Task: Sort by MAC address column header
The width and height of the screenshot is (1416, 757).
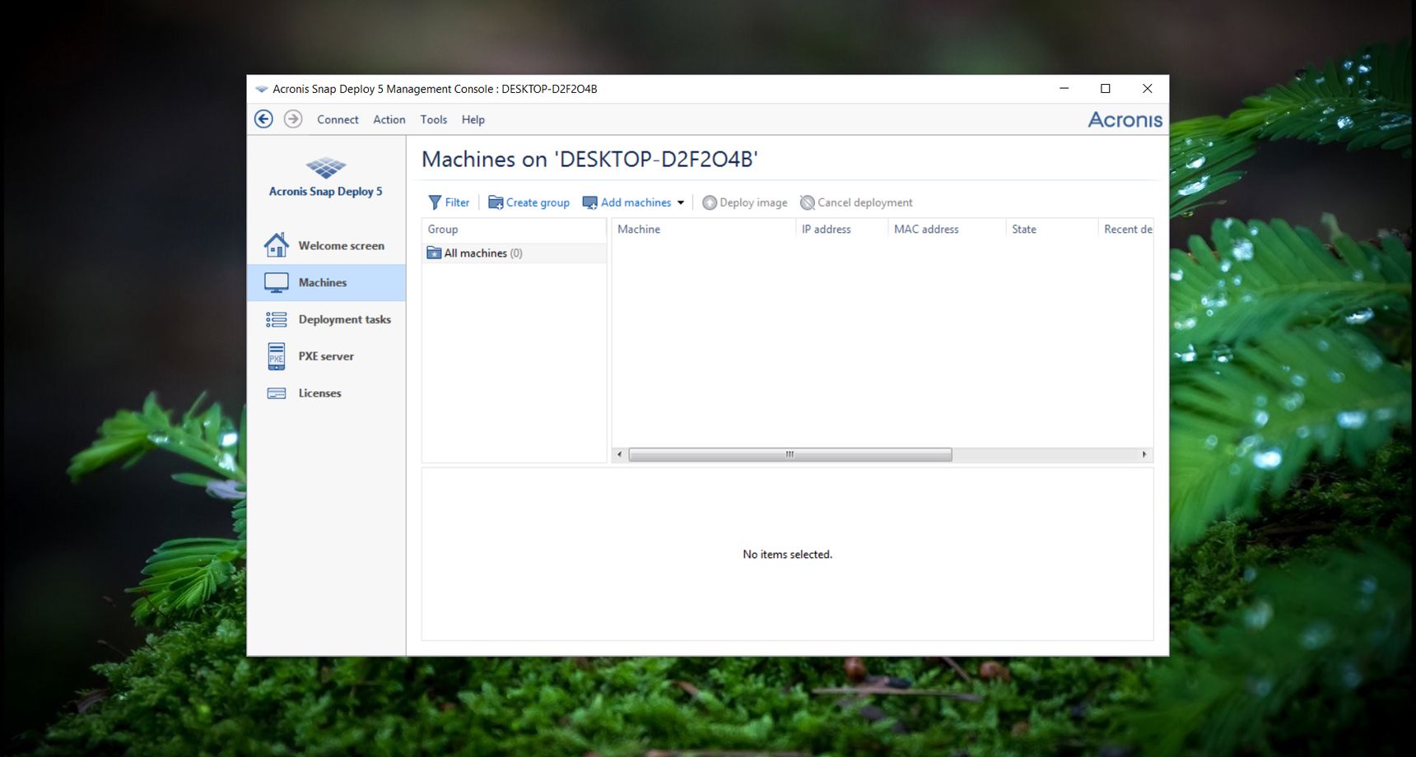Action: point(947,230)
